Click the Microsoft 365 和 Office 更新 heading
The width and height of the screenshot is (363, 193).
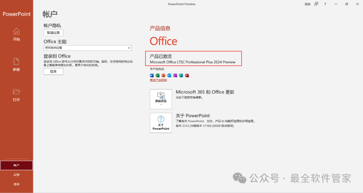click(x=205, y=92)
